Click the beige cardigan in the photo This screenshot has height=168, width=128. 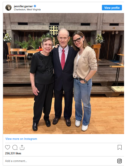coord(85,62)
